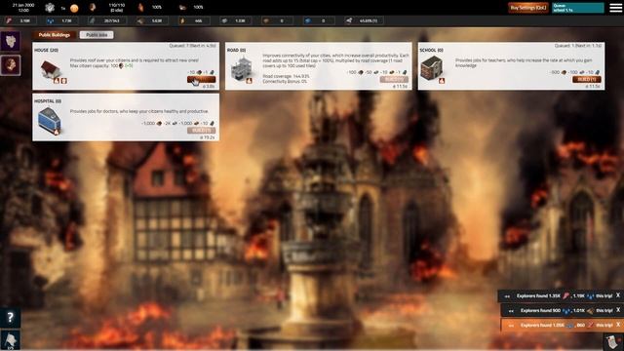Switch to the Public Buildings tab
This screenshot has height=351, width=624.
tap(55, 35)
